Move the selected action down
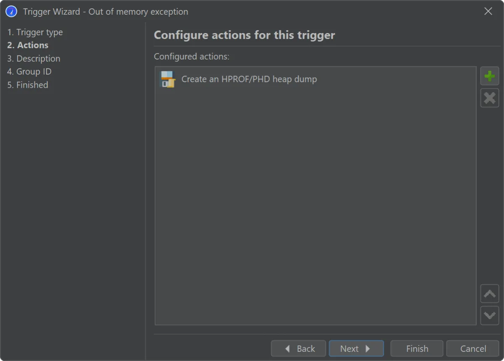Image resolution: width=504 pixels, height=361 pixels. click(490, 316)
